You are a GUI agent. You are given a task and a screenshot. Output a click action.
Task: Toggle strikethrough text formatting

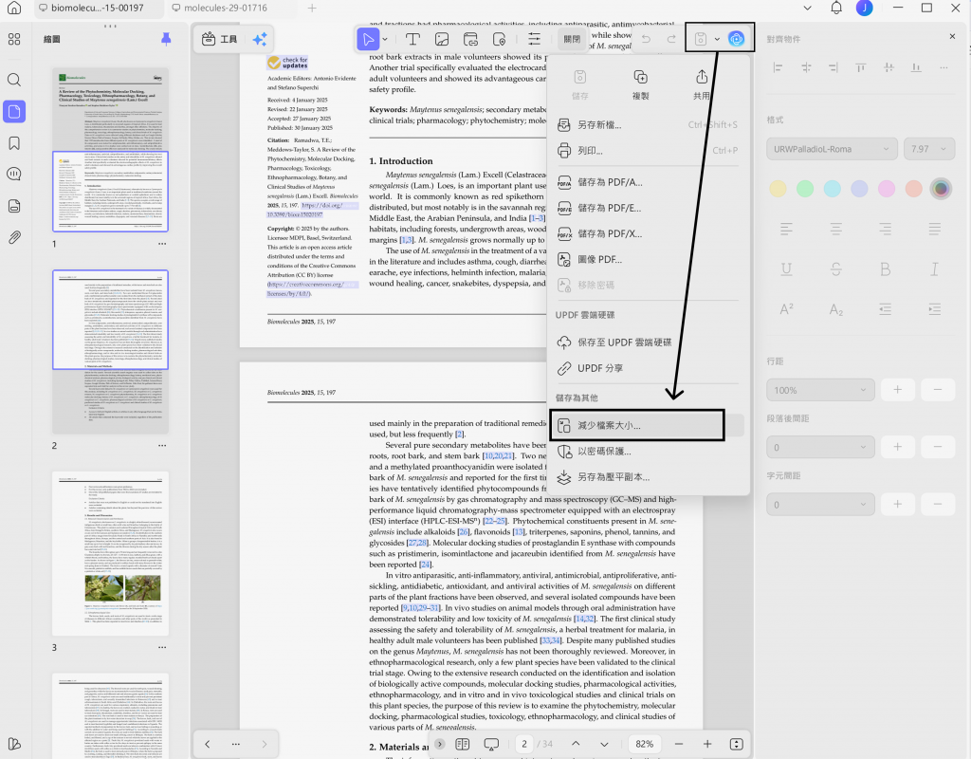836,268
